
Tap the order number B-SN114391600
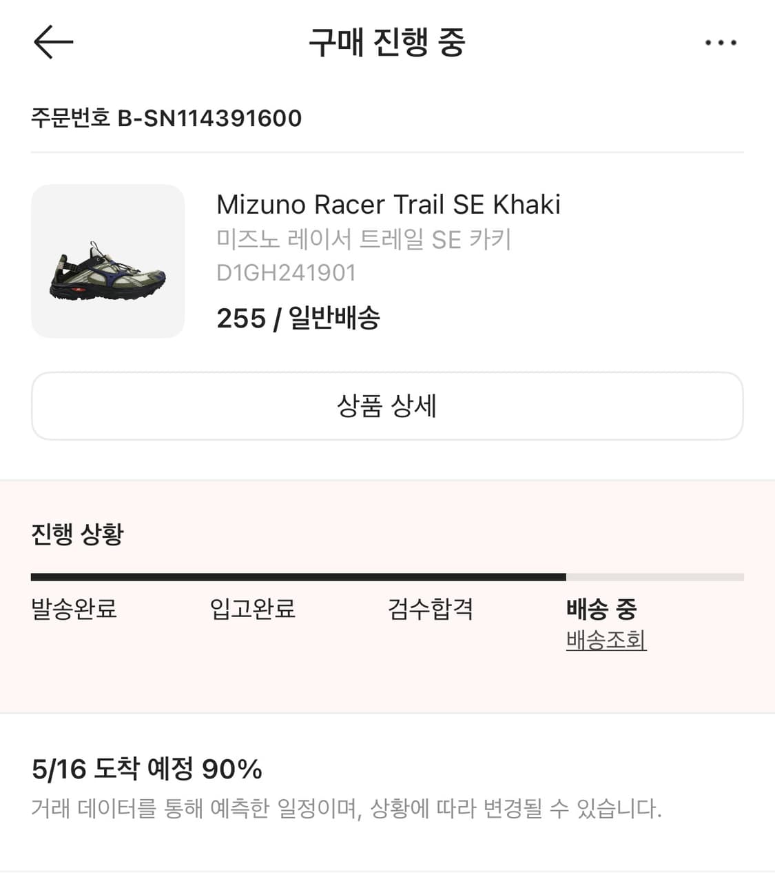tap(166, 118)
